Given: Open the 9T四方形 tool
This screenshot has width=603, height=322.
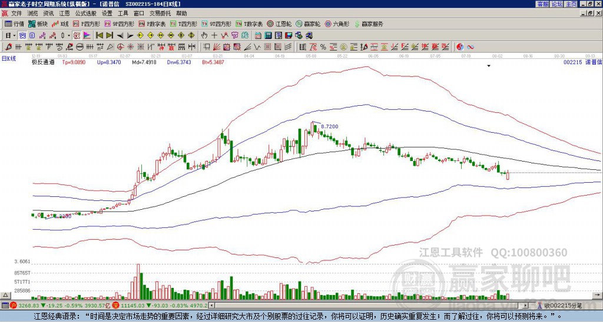Looking at the screenshot, I should coord(216,24).
